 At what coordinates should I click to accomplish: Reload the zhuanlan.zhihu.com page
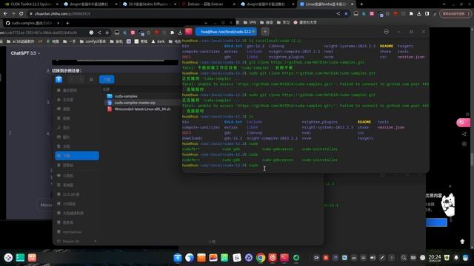21,13
